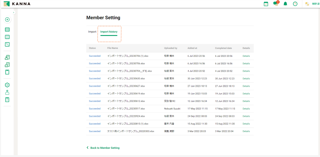Click the circled plus create icon

coord(7,20)
